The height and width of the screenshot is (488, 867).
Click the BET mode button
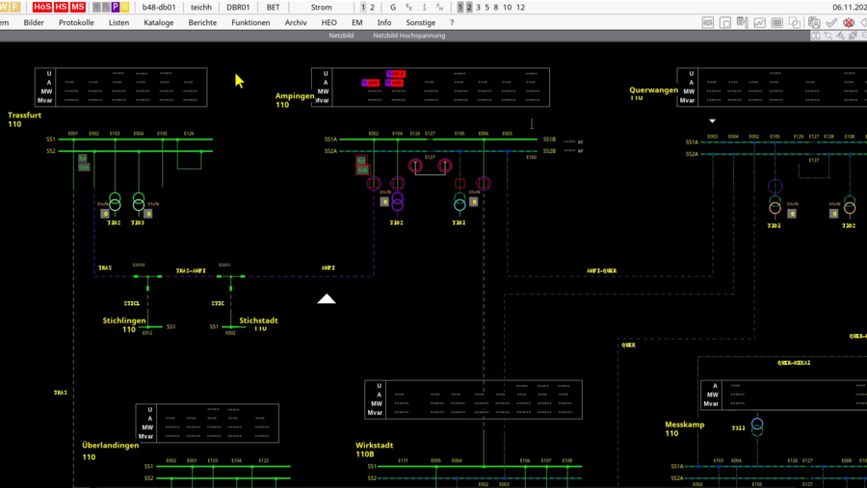coord(274,7)
